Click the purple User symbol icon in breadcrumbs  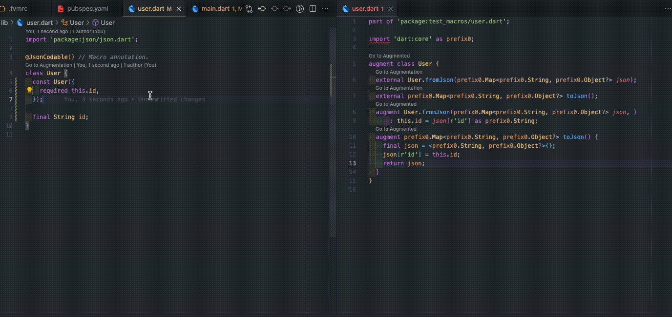pyautogui.click(x=95, y=22)
